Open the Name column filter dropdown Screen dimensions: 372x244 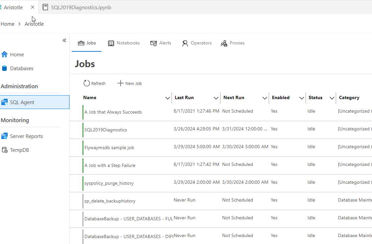tap(167, 98)
